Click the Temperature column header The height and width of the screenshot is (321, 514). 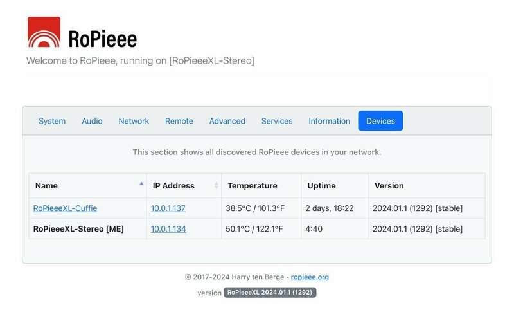(253, 186)
